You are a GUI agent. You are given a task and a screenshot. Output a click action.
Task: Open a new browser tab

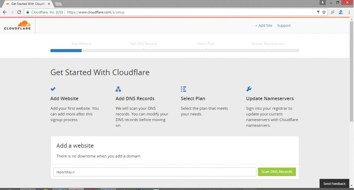[x=58, y=4]
